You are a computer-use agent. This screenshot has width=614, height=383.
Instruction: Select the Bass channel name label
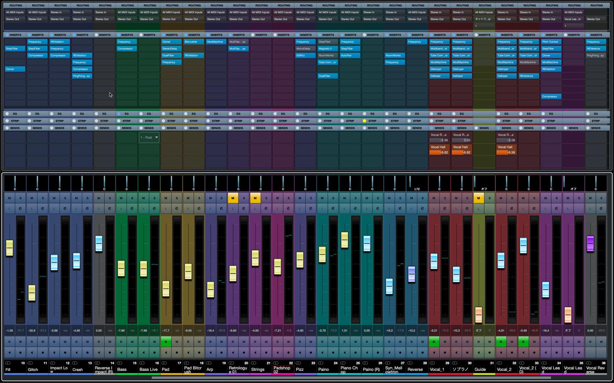(x=122, y=369)
